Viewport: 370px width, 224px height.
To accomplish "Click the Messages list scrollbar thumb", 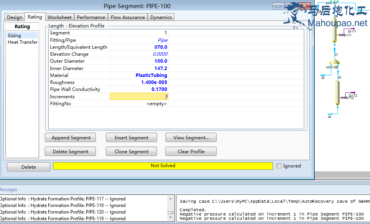I will coord(171,212).
